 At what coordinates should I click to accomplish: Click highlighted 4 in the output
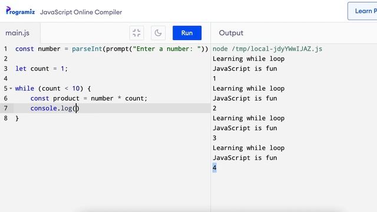click(214, 168)
